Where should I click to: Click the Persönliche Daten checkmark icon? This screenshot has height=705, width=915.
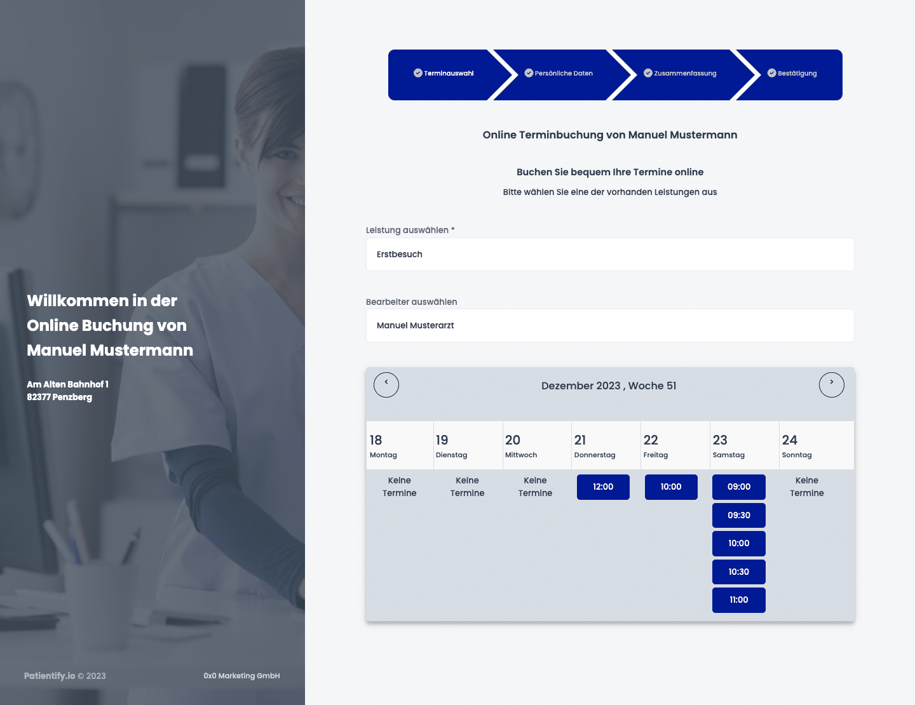tap(529, 73)
